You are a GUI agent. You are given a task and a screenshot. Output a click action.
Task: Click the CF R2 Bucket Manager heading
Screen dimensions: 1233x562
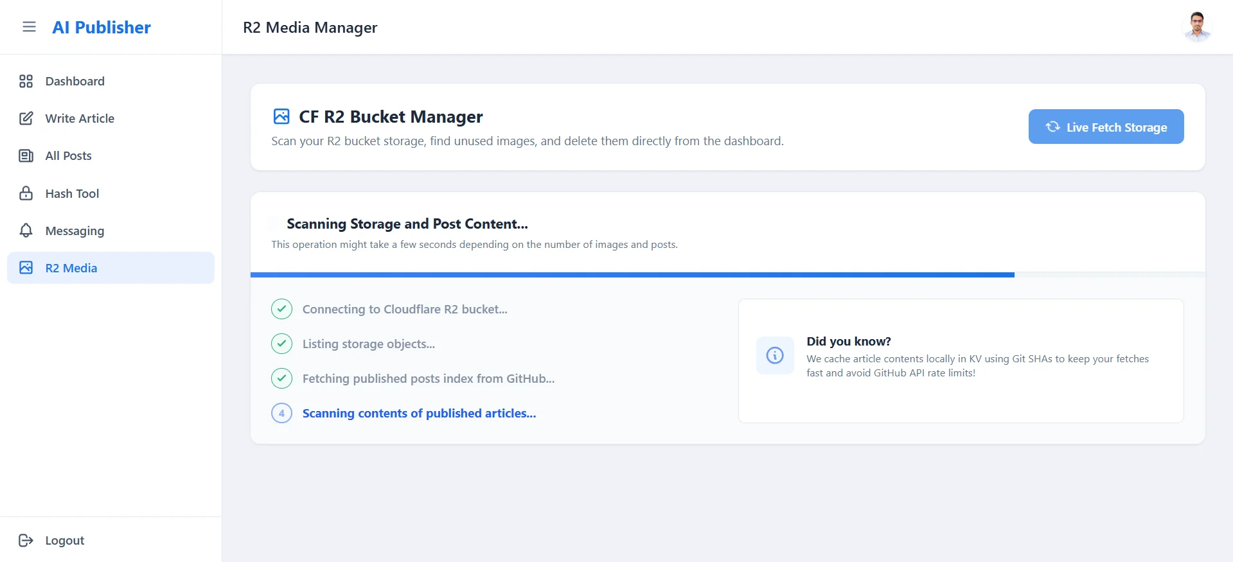391,116
